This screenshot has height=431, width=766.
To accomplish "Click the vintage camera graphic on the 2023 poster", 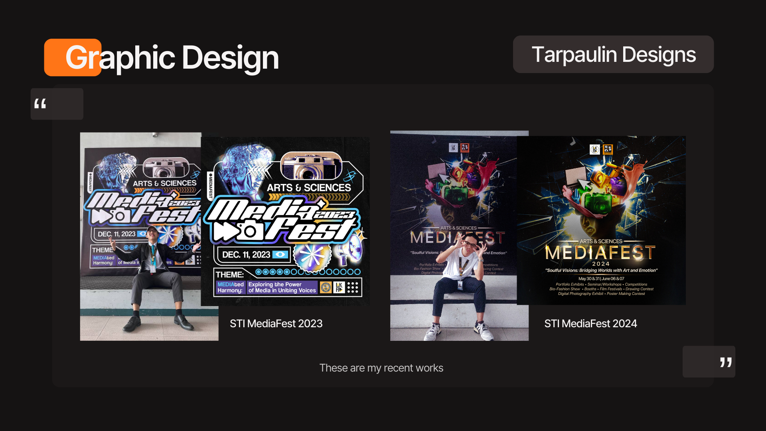I will point(311,167).
